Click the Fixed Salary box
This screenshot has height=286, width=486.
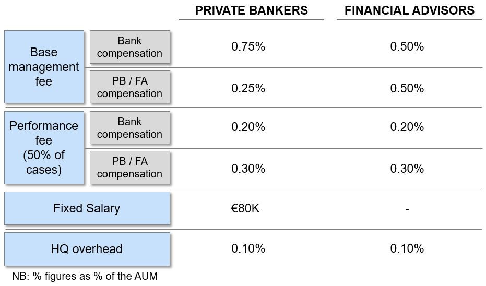(x=87, y=209)
